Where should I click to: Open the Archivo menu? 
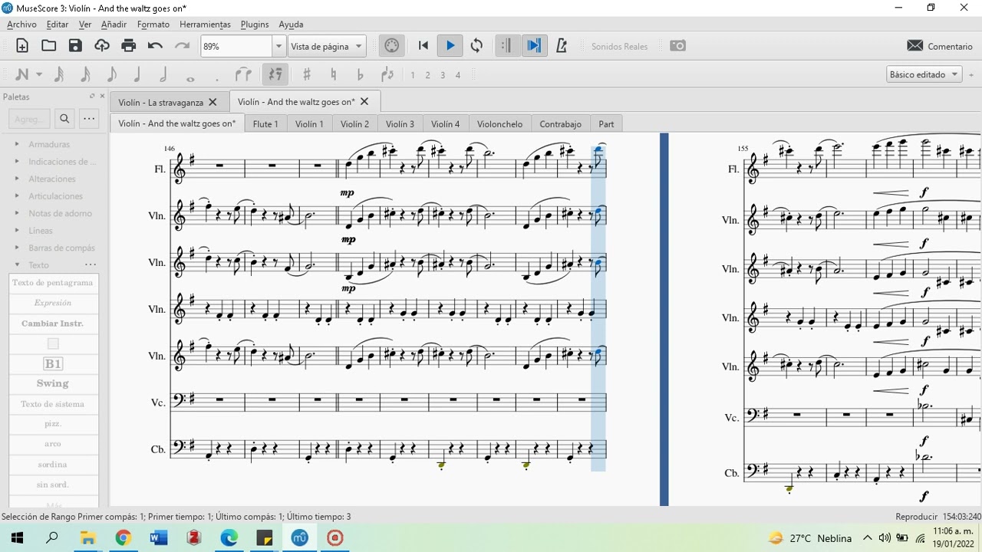(x=21, y=25)
